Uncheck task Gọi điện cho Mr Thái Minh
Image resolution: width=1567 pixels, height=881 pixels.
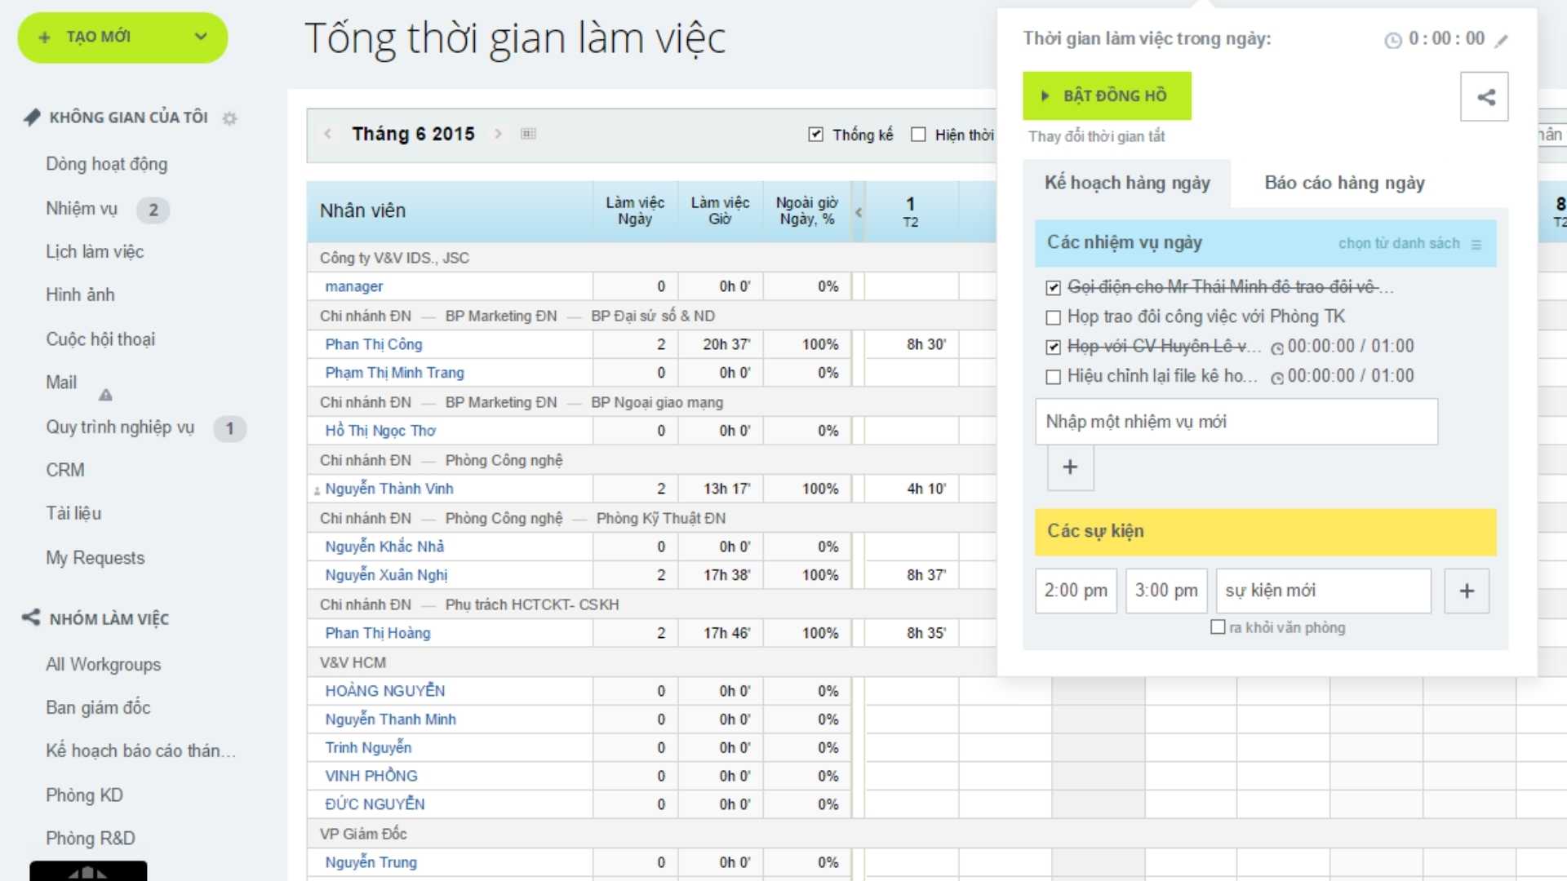[x=1053, y=288]
